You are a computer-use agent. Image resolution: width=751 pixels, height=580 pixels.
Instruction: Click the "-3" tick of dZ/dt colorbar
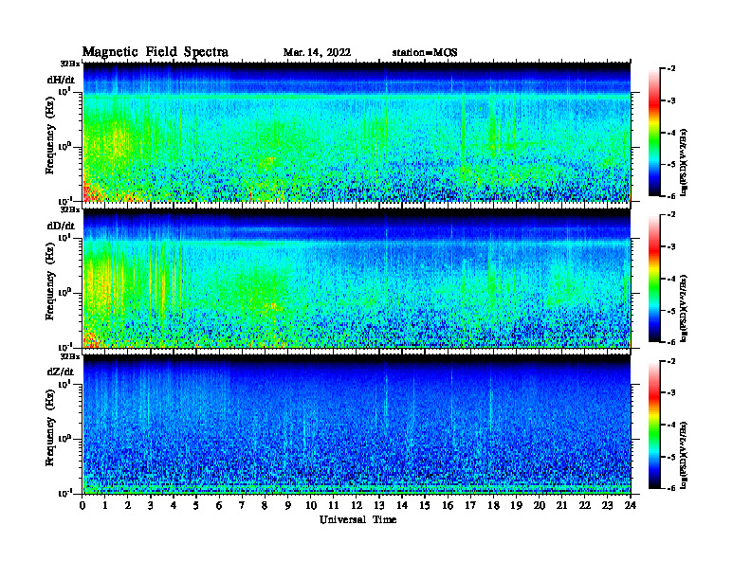point(671,393)
